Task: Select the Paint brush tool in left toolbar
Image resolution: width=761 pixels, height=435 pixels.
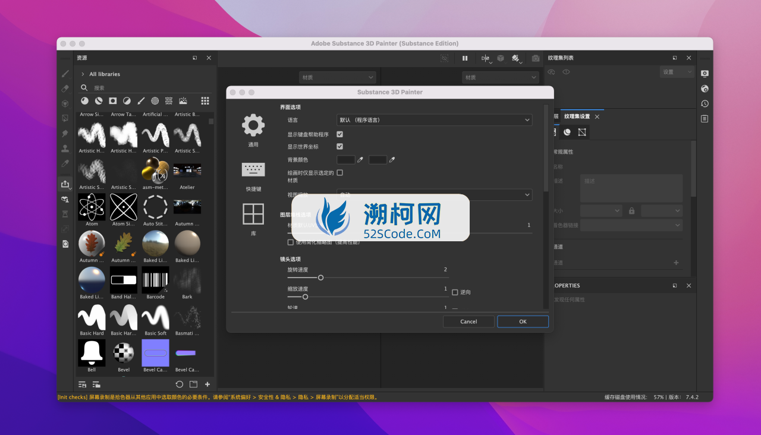Action: pos(65,74)
